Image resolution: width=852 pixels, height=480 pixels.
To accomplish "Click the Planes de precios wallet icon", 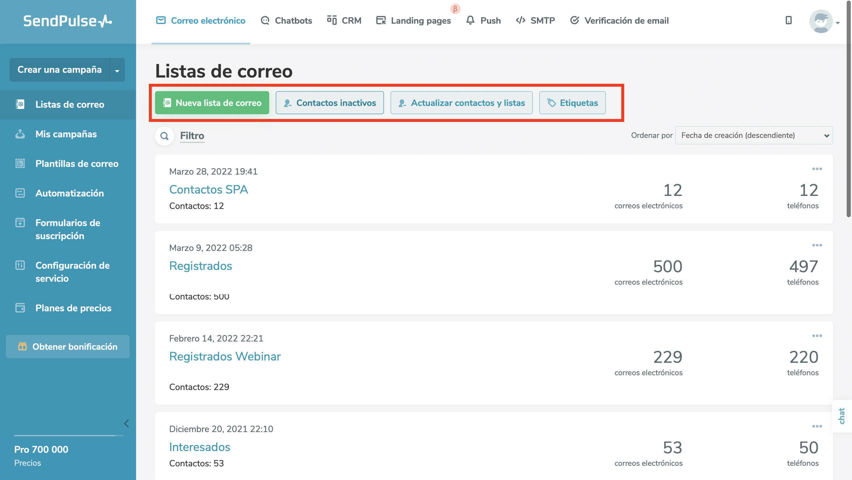I will 20,308.
